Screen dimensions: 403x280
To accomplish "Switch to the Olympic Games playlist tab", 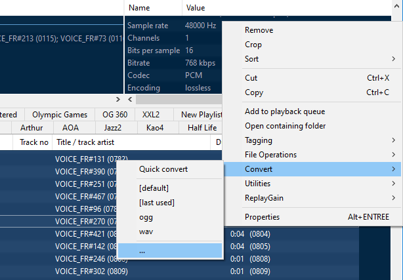I will pos(60,115).
